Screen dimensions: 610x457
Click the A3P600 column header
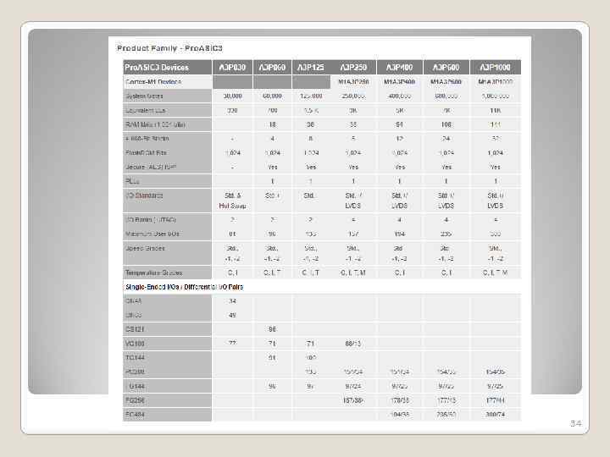point(446,67)
